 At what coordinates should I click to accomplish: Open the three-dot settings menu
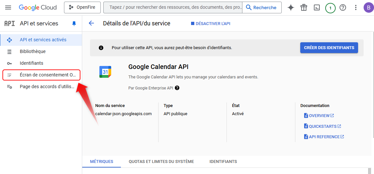click(x=355, y=7)
